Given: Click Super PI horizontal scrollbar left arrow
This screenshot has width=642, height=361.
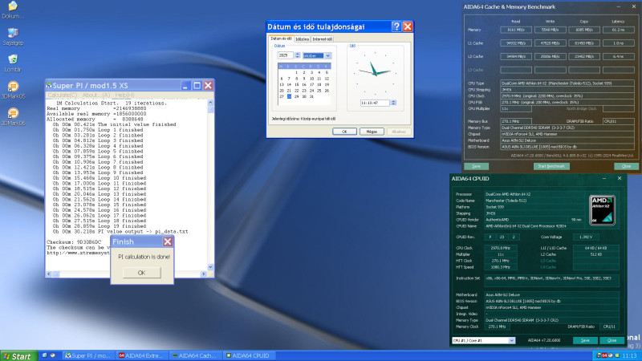Looking at the screenshot, I should coord(49,274).
